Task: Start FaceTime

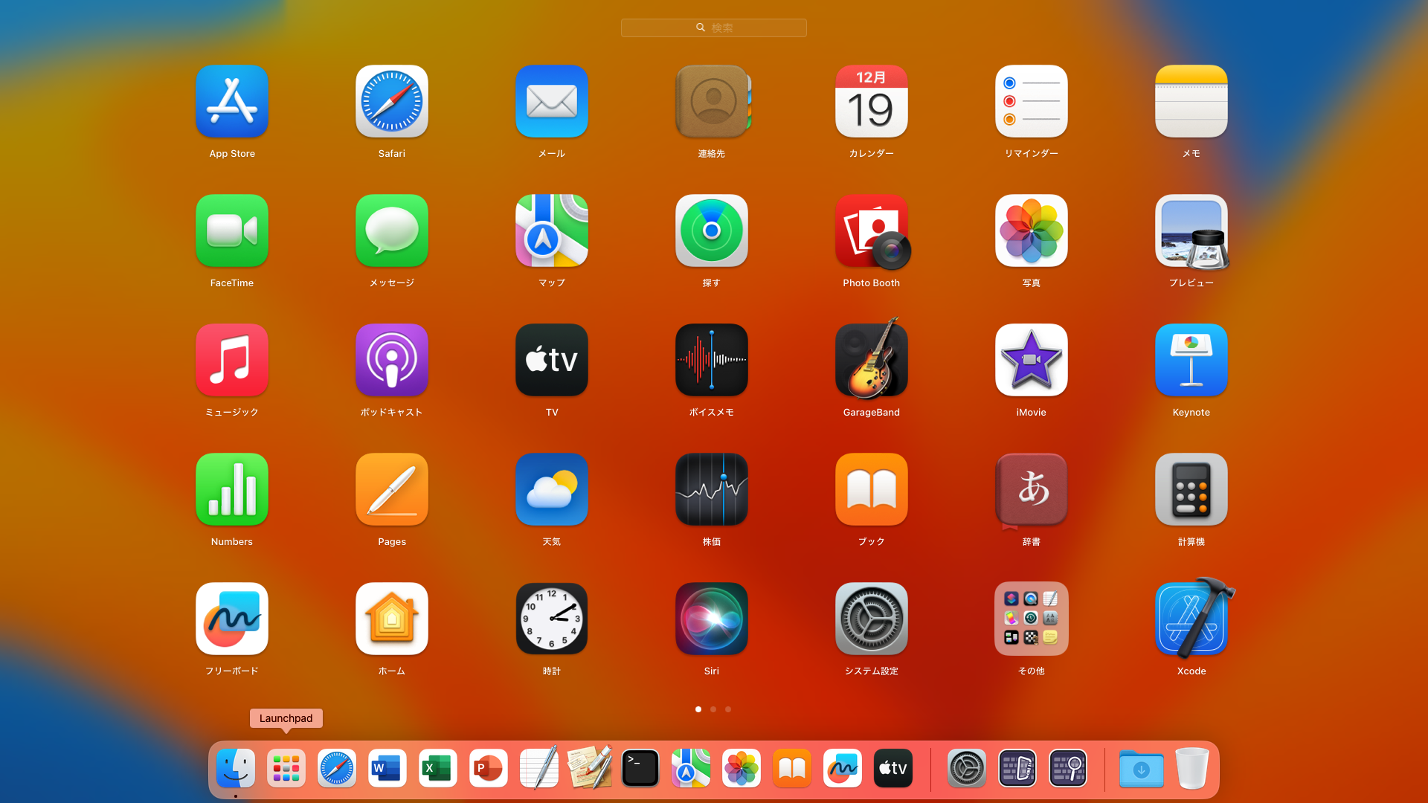Action: tap(232, 230)
